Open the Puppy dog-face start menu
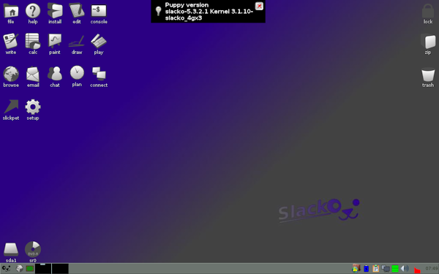The height and width of the screenshot is (274, 439). [6, 269]
